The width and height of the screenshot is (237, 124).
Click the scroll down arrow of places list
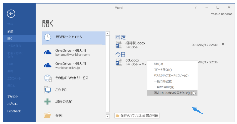point(107,117)
